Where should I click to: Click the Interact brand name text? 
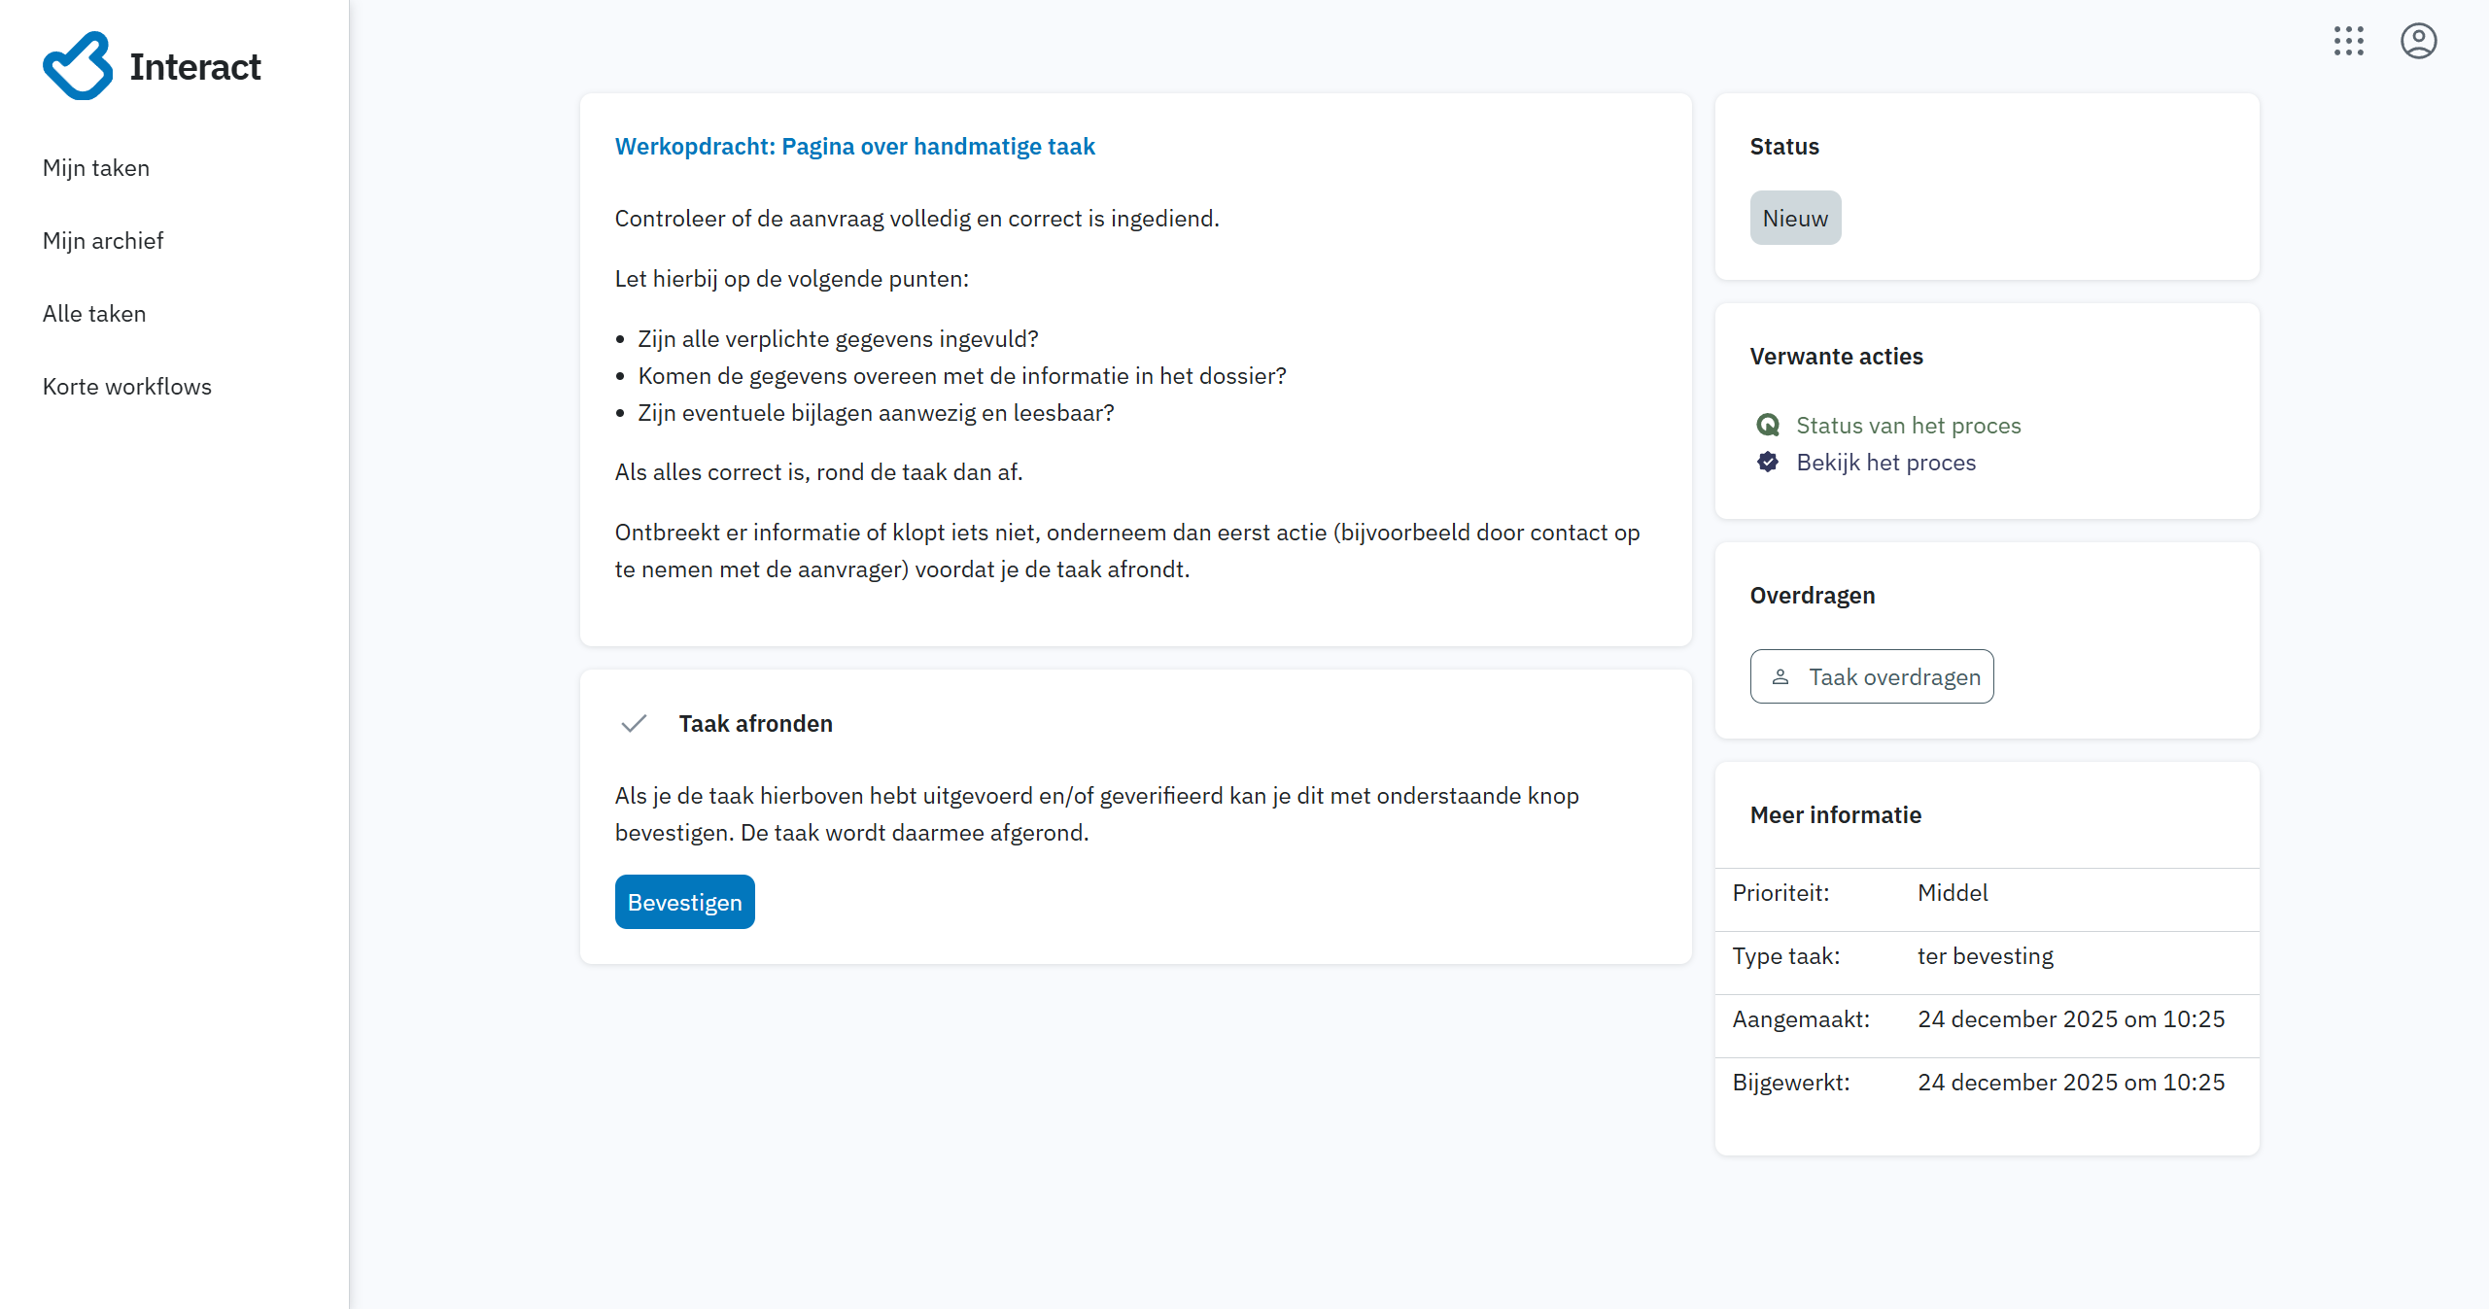(194, 66)
